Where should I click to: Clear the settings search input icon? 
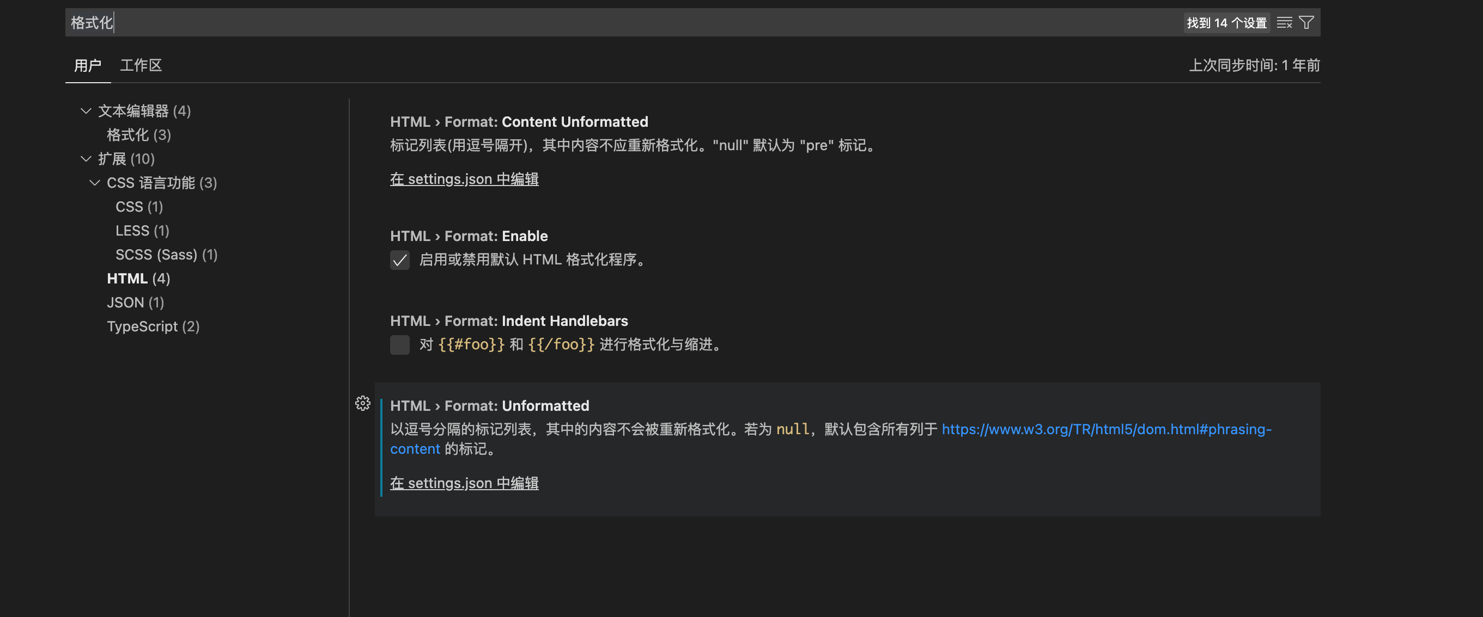[1284, 23]
